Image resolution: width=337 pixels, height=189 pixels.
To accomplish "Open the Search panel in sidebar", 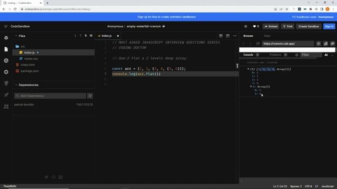I will 6,61.
